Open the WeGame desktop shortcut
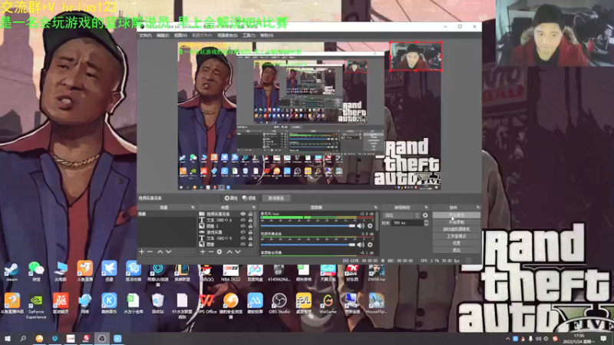Image resolution: width=614 pixels, height=345 pixels. pyautogui.click(x=328, y=304)
